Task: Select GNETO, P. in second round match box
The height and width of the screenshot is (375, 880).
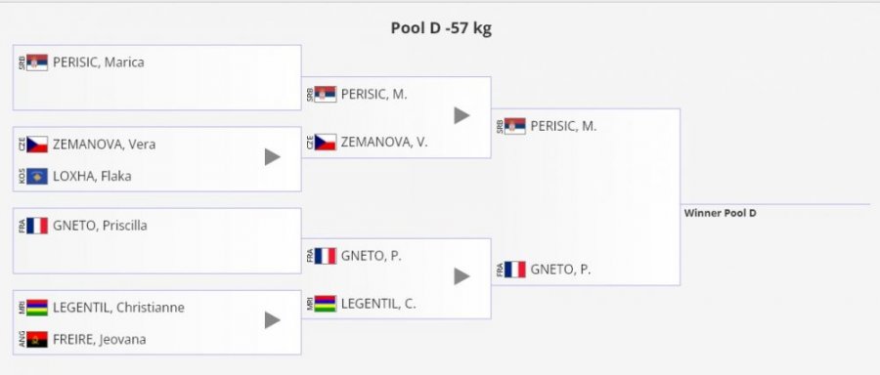Action: [x=371, y=256]
